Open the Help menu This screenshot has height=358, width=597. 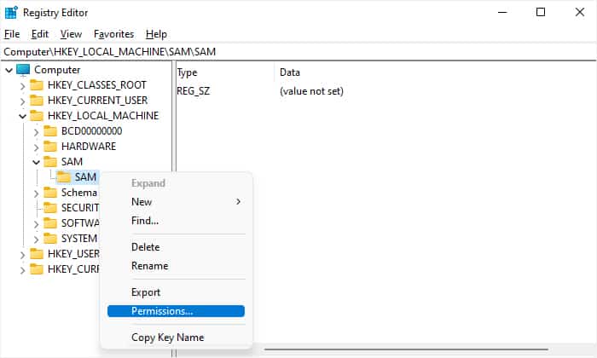[x=156, y=34]
